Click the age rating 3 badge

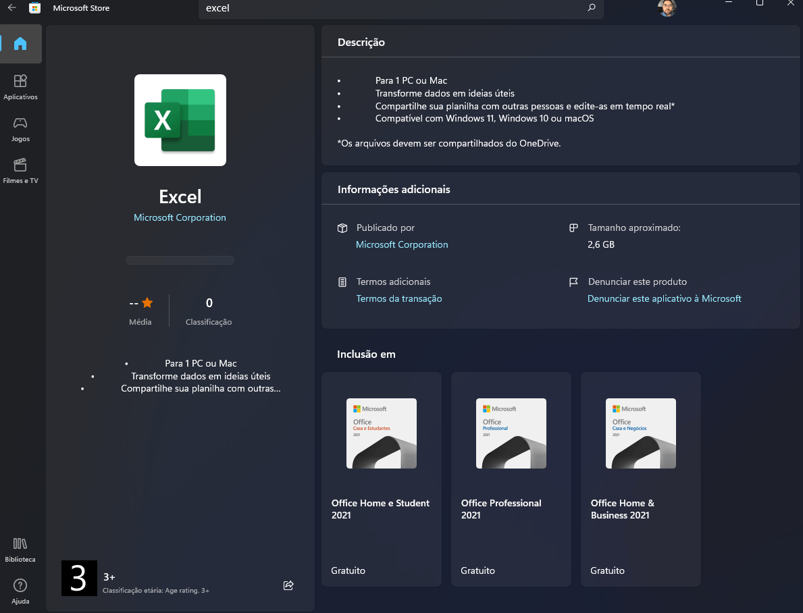80,578
